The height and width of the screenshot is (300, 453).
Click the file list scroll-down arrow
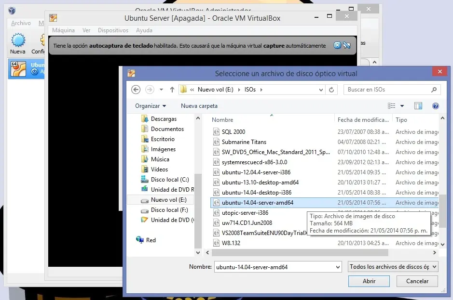(442, 244)
